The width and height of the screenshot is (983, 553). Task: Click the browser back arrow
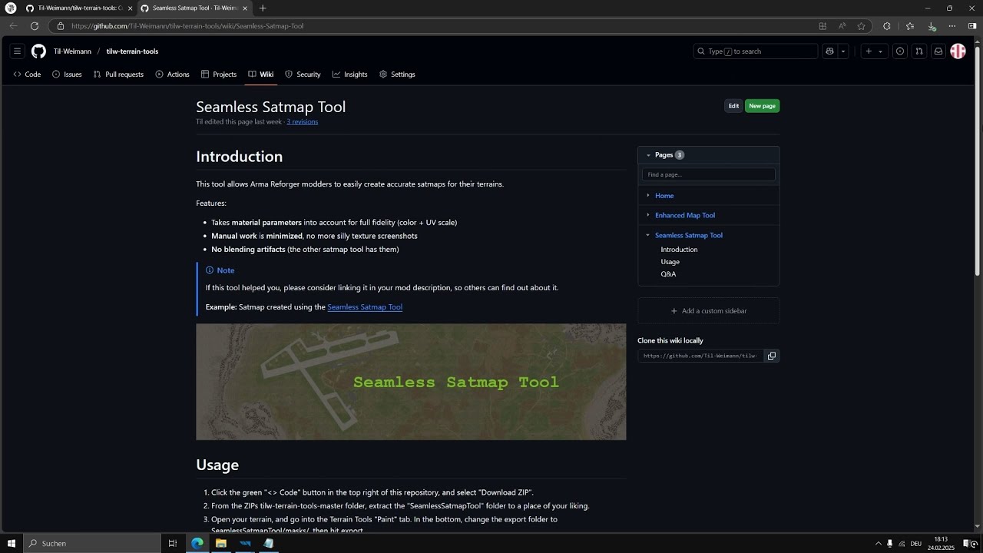tap(13, 26)
